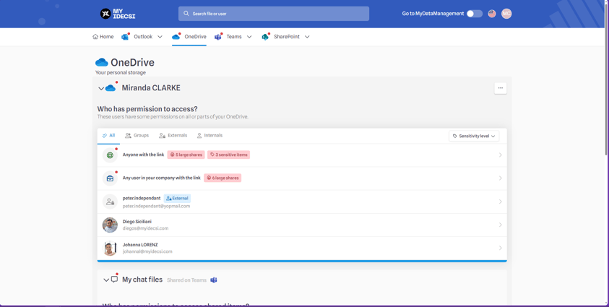
Task: Click the Teams icon beside My chat files
Action: tap(214, 280)
